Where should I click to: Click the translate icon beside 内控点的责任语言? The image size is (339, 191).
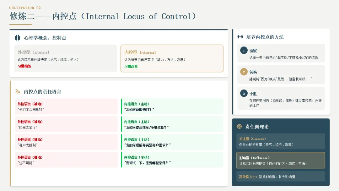pos(18,92)
